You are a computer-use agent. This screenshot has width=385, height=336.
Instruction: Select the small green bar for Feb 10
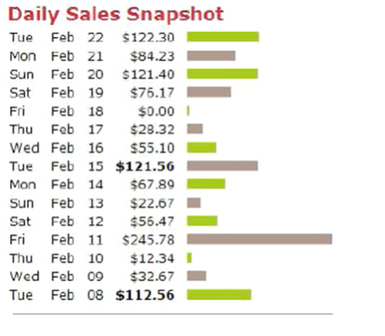point(189,257)
